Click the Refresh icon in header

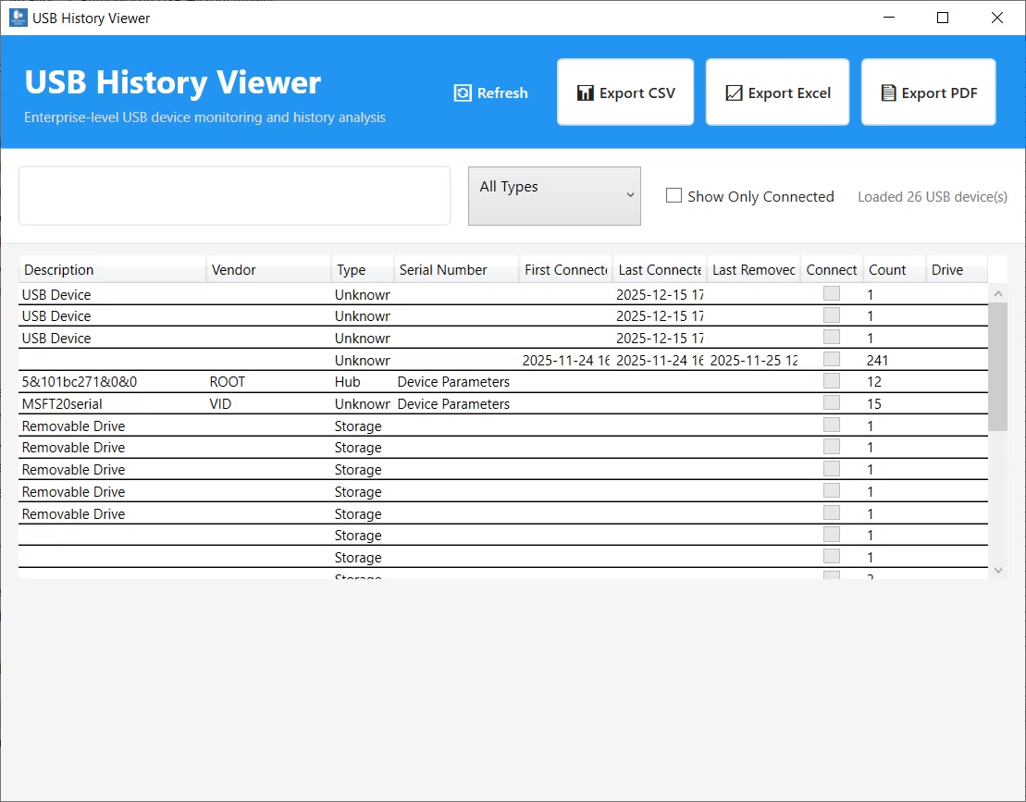(463, 93)
